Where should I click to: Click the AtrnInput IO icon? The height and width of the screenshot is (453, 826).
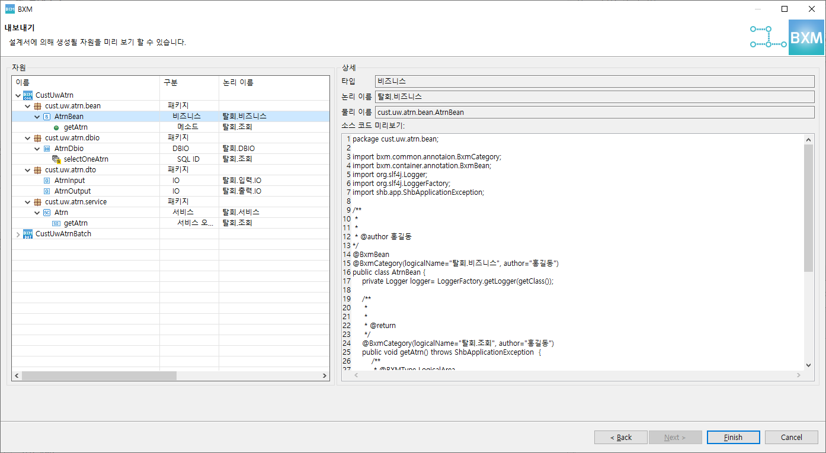click(x=47, y=181)
